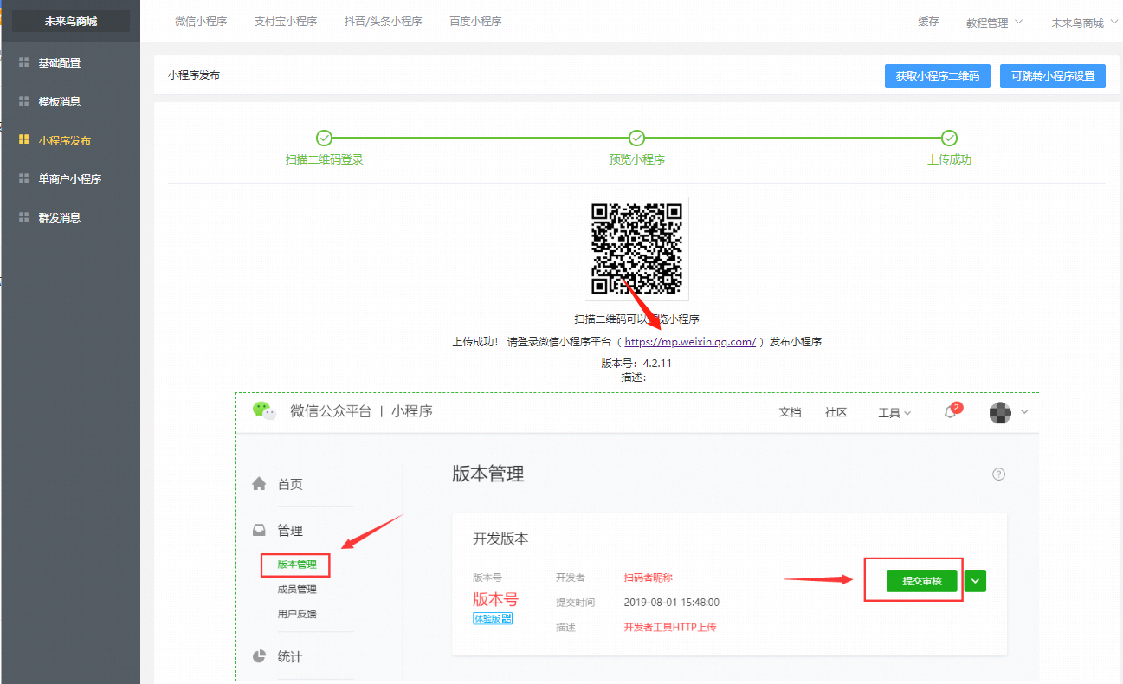Expand green arrow next to 提交审核
Viewport: 1123px width, 684px height.
(976, 581)
